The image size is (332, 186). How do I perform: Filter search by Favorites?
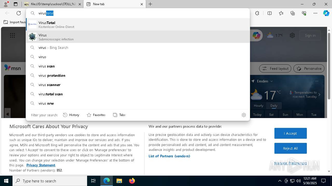pyautogui.click(x=96, y=115)
